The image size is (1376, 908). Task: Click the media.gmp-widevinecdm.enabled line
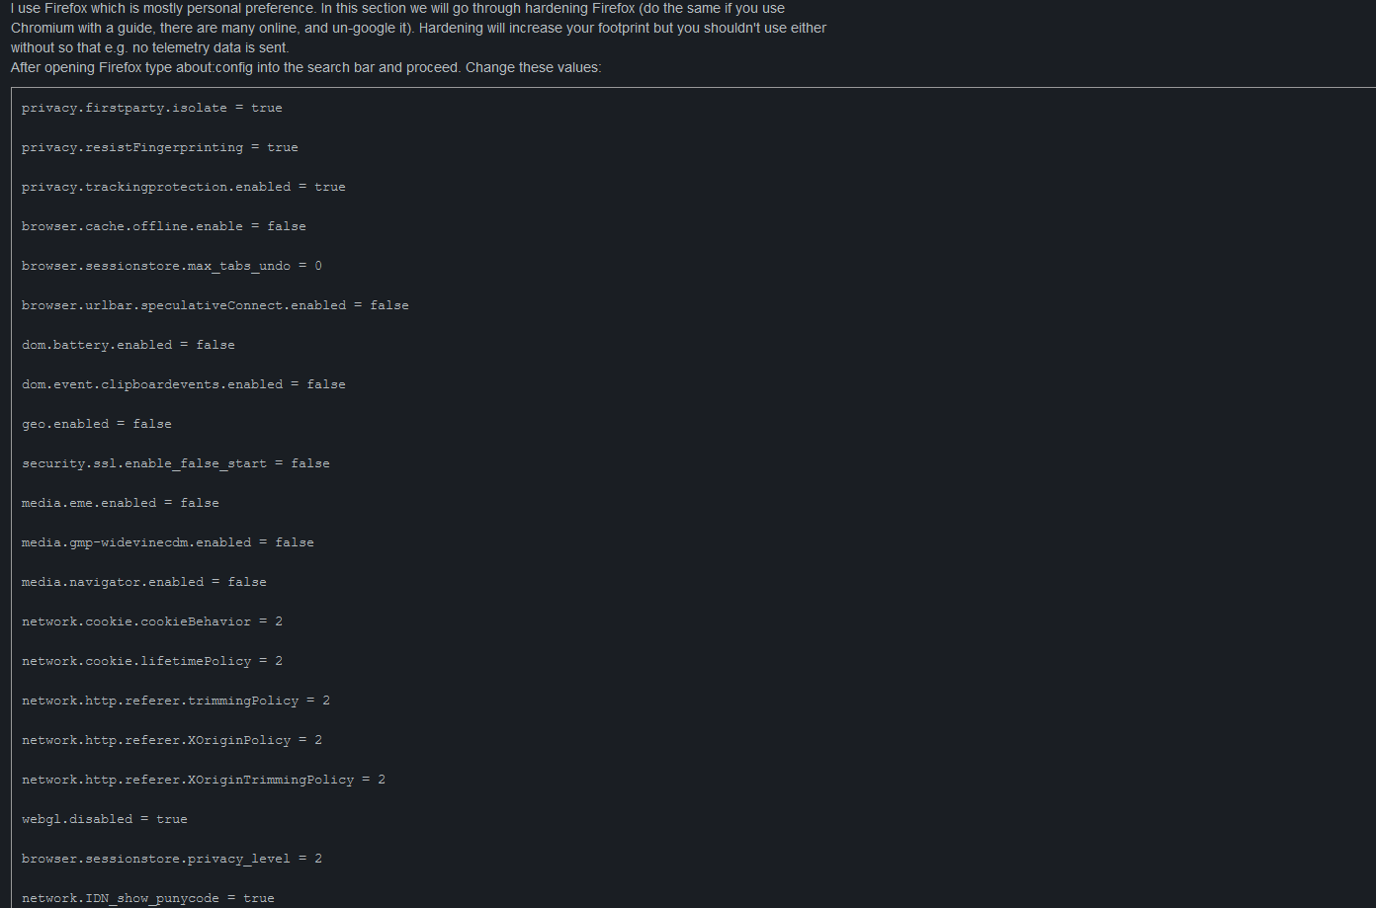[167, 542]
